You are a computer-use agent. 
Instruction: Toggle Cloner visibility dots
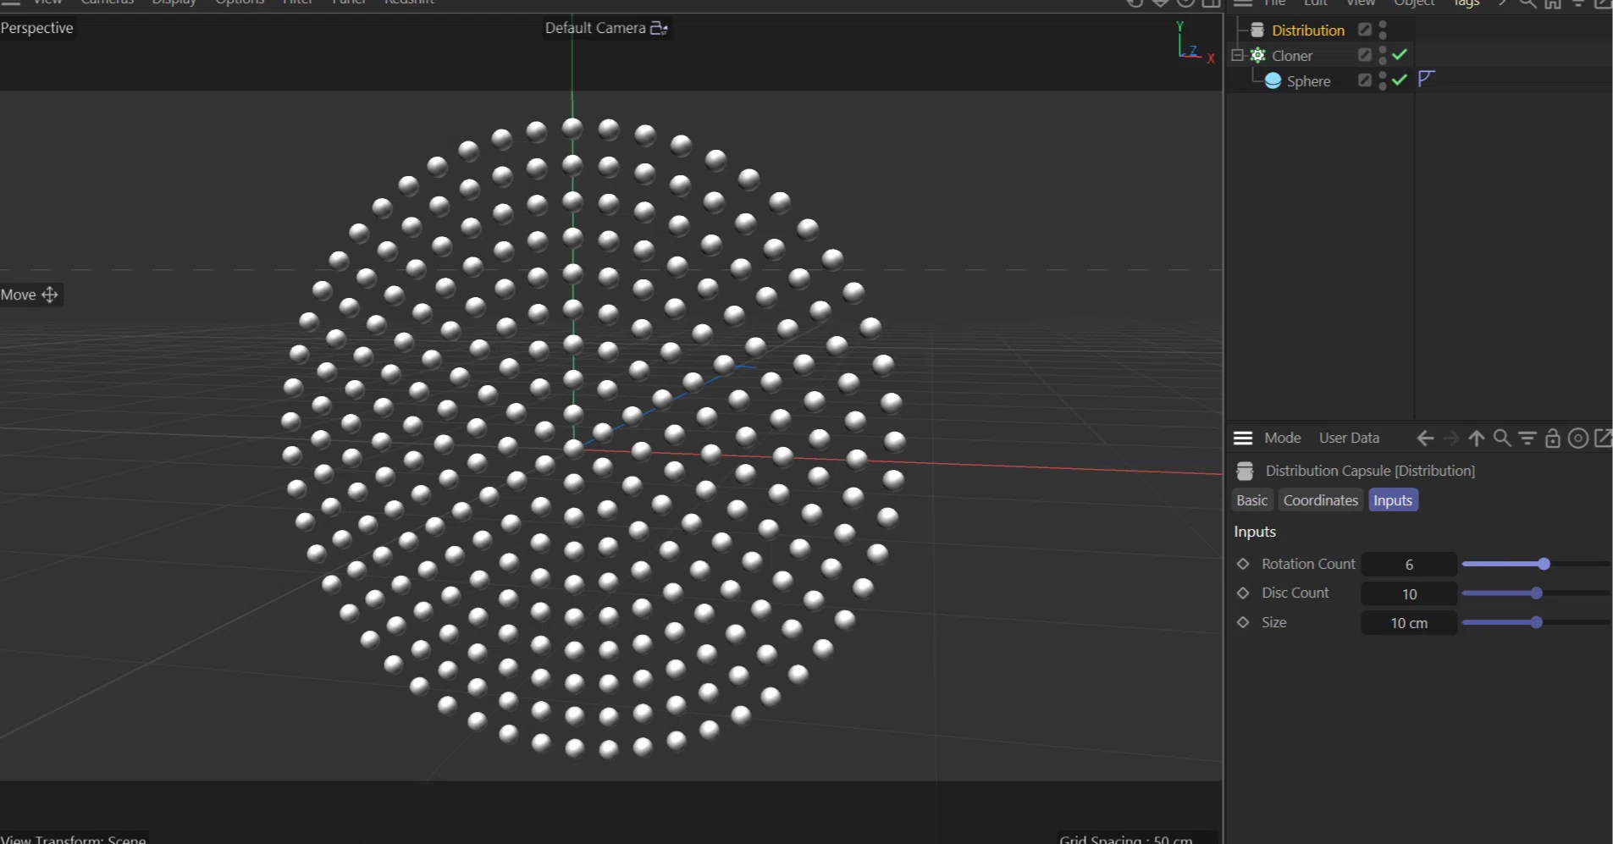tap(1383, 55)
